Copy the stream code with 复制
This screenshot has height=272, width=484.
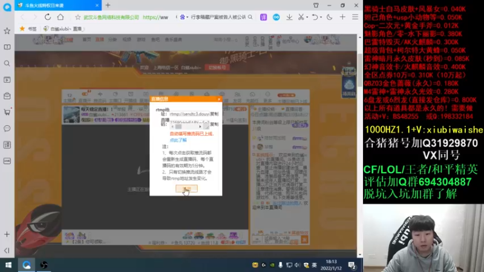pyautogui.click(x=214, y=124)
